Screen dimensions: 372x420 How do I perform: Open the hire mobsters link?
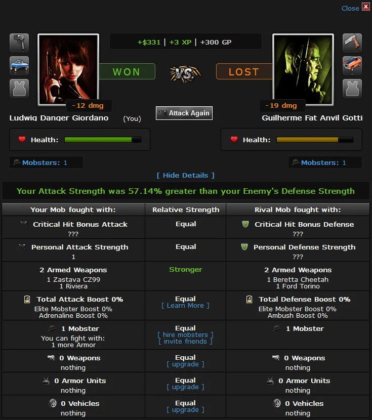coord(185,335)
